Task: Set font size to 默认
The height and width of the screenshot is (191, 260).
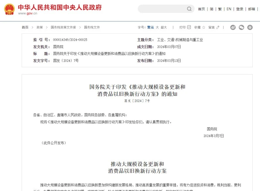Action: [x=150, y=27]
